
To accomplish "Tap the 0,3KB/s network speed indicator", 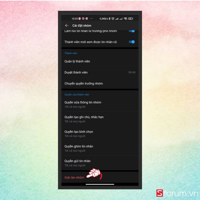I will point(104,19).
